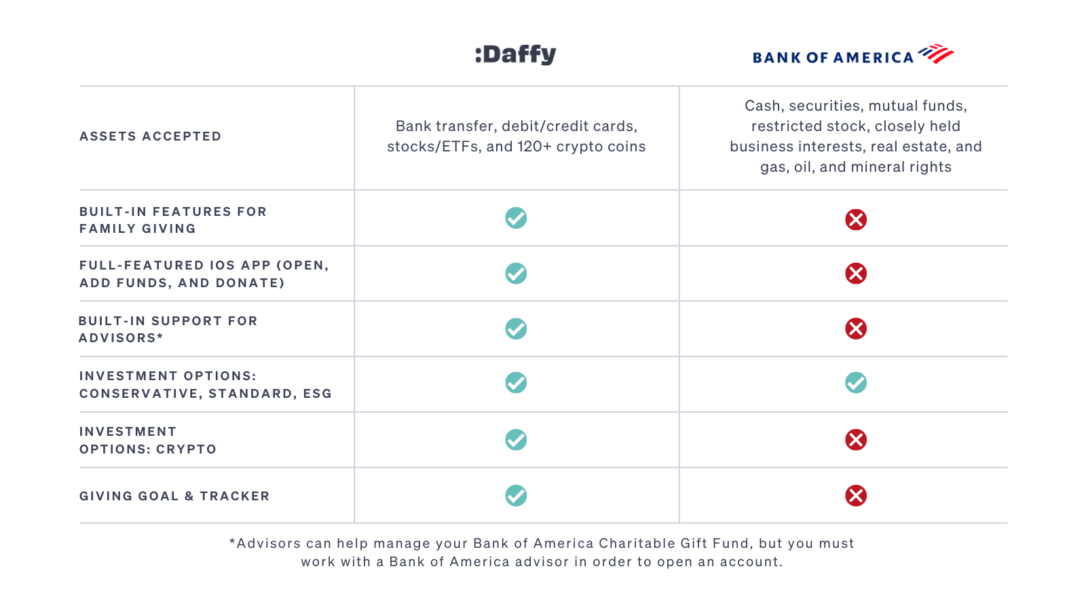
Task: Click Daffy's checkmark for family giving features
Action: point(516,218)
